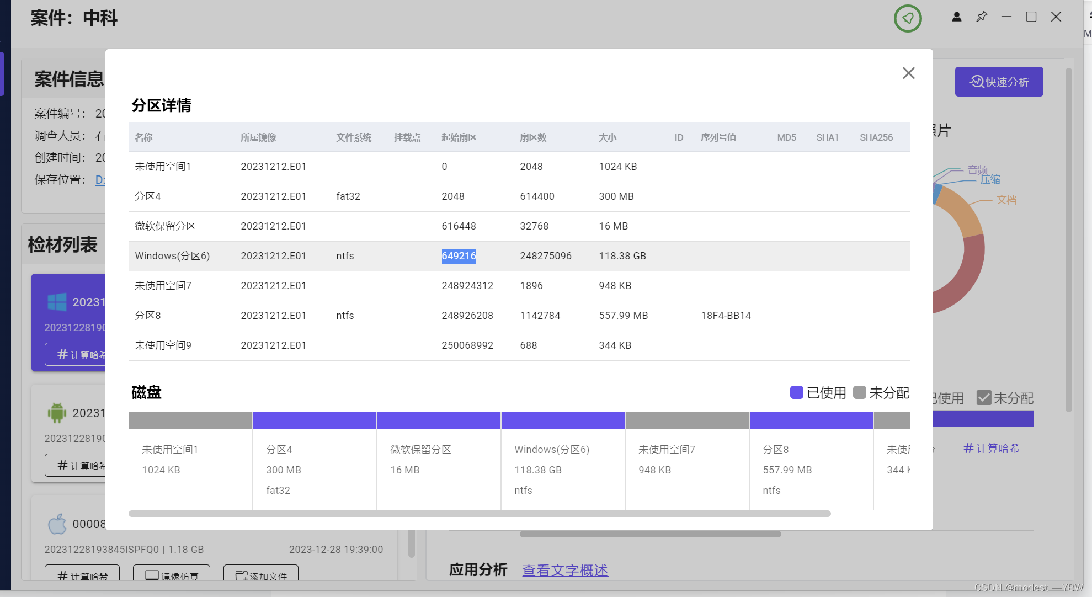Open the user account icon
The image size is (1092, 597).
(x=957, y=17)
